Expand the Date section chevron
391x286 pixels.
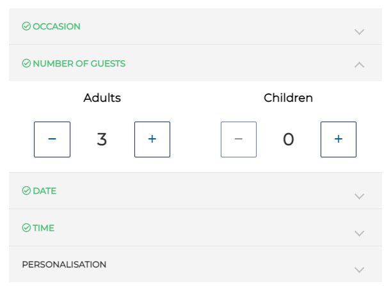coord(360,196)
